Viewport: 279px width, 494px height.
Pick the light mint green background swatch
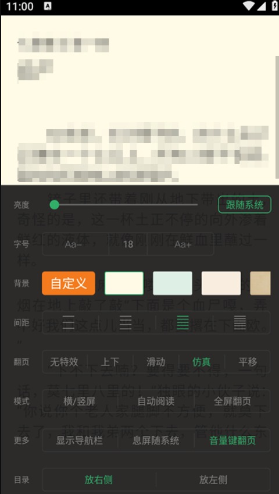(x=173, y=283)
